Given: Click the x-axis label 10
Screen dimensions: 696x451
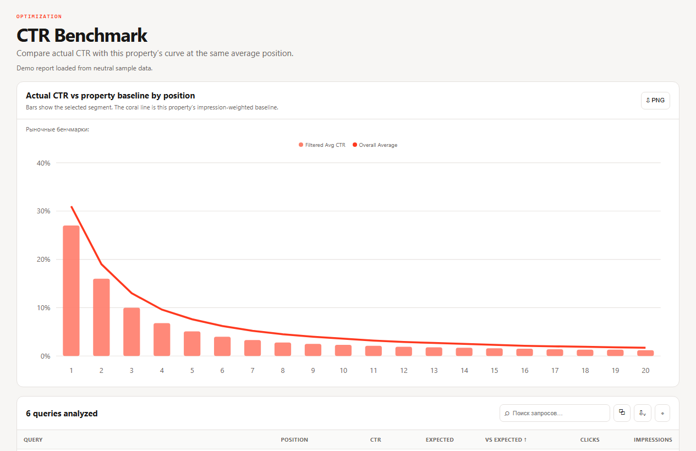Looking at the screenshot, I should point(343,371).
